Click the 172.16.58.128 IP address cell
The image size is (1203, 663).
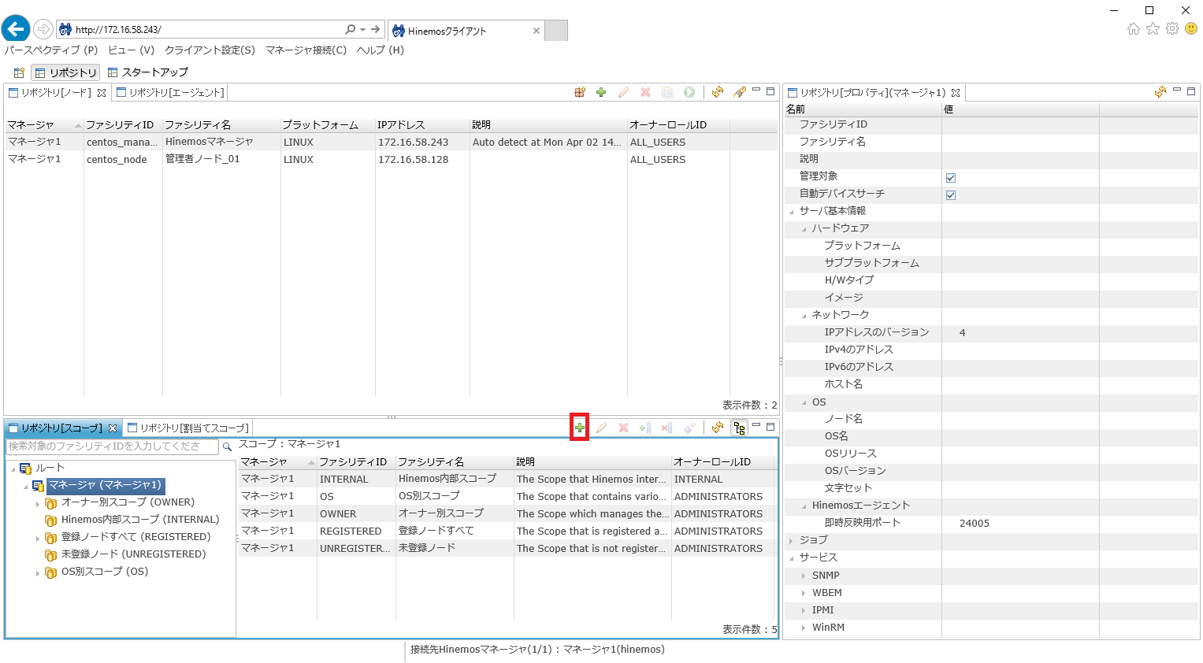click(413, 159)
